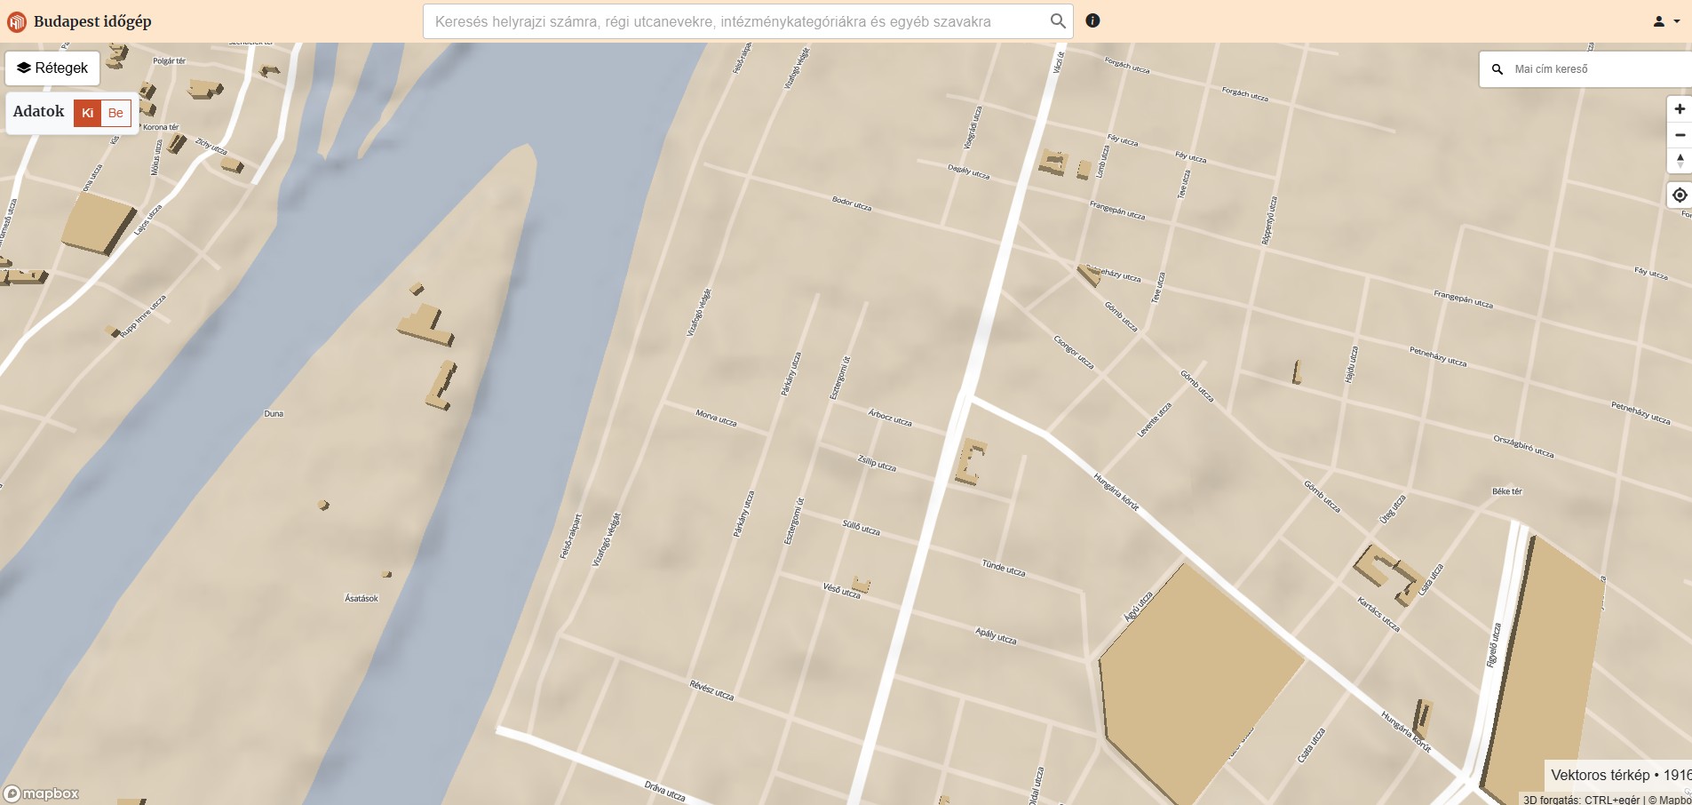The height and width of the screenshot is (805, 1692).
Task: Expand the Rétegek layers panel
Action: 52,68
